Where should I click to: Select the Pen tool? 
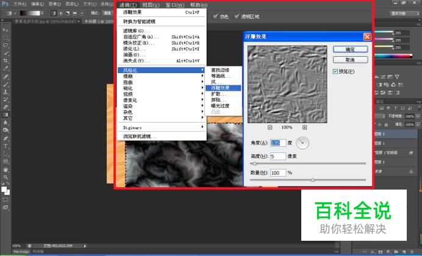tap(5, 138)
